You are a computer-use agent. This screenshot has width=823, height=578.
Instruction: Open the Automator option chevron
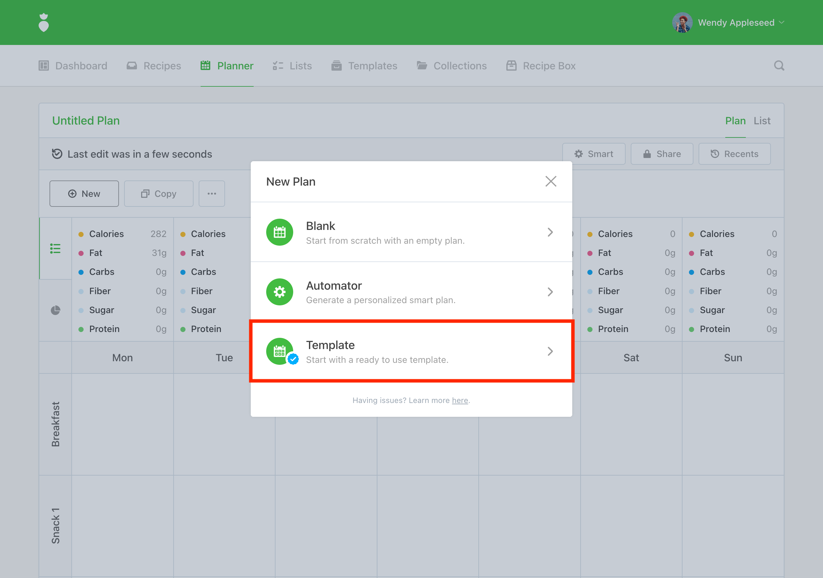[550, 292]
